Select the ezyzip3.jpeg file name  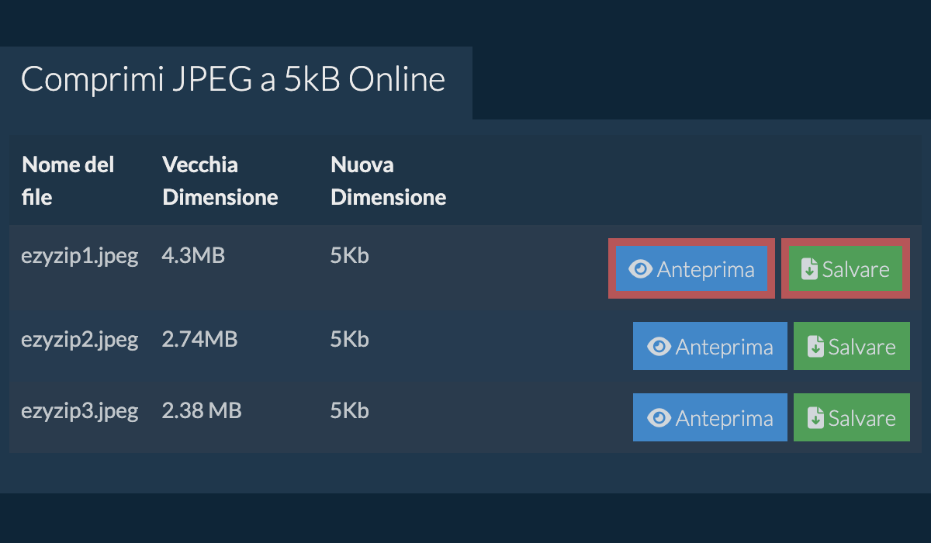point(80,410)
